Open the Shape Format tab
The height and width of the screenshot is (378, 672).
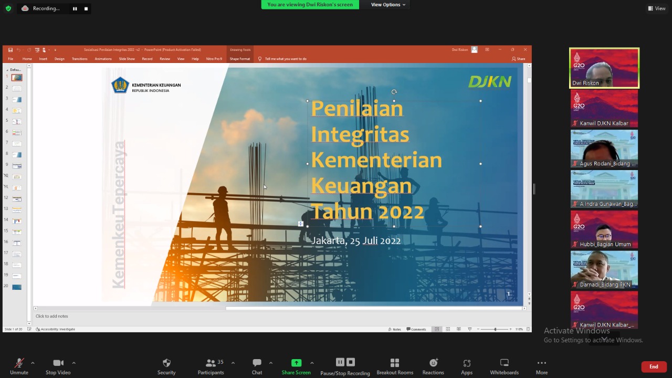pyautogui.click(x=239, y=59)
